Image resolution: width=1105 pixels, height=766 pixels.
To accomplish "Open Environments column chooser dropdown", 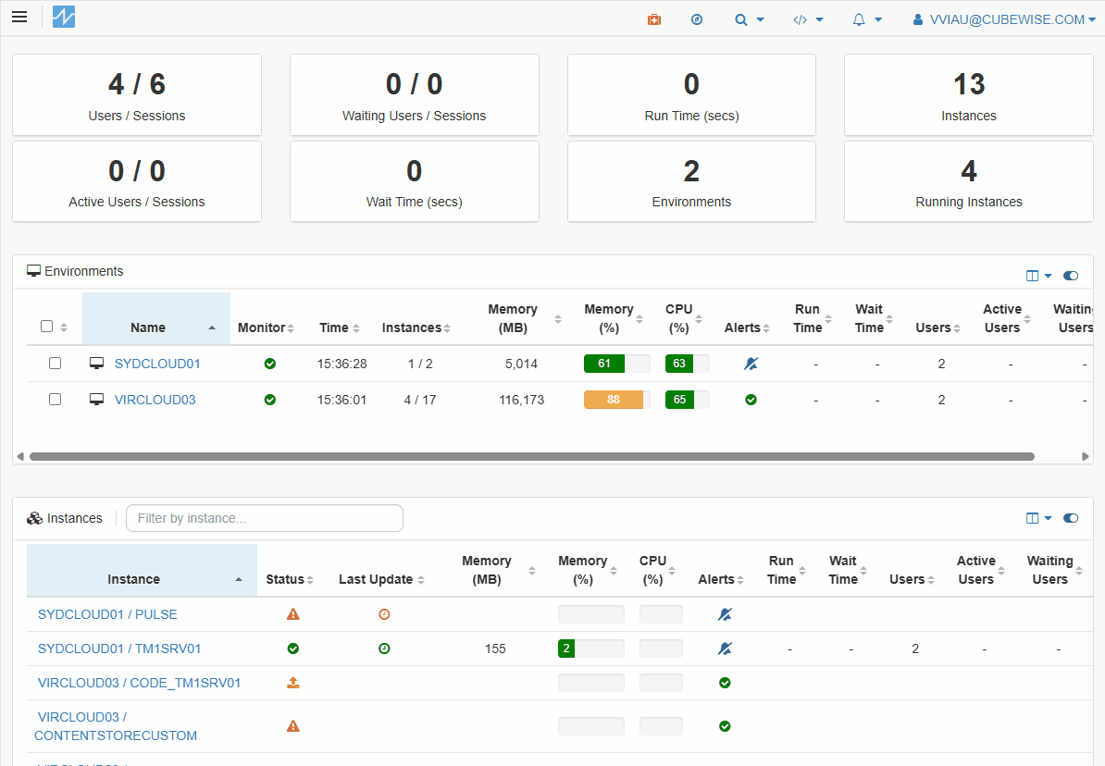I will [x=1038, y=276].
